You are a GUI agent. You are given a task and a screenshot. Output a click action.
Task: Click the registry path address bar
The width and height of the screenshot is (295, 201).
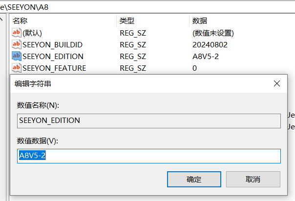147,7
